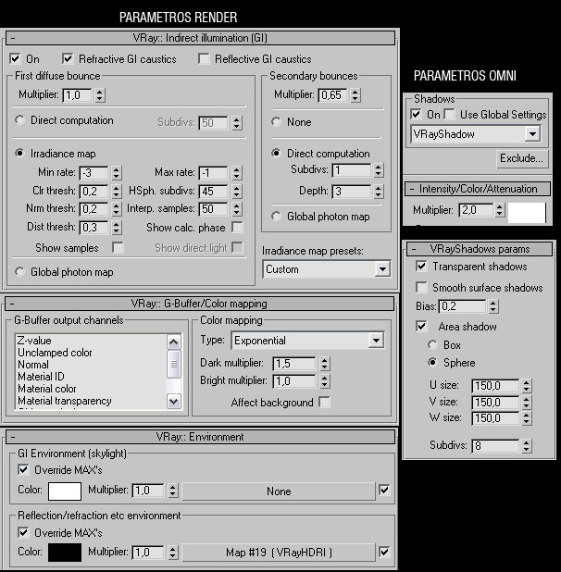The height and width of the screenshot is (572, 561).
Task: Click G-Buffer list scroll up arrow
Action: [174, 342]
